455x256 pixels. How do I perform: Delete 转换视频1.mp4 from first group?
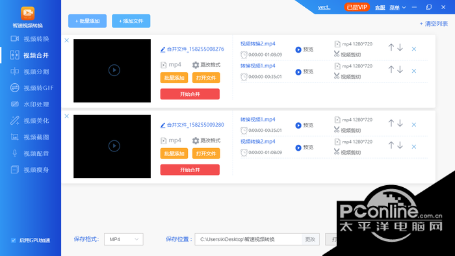pyautogui.click(x=414, y=71)
